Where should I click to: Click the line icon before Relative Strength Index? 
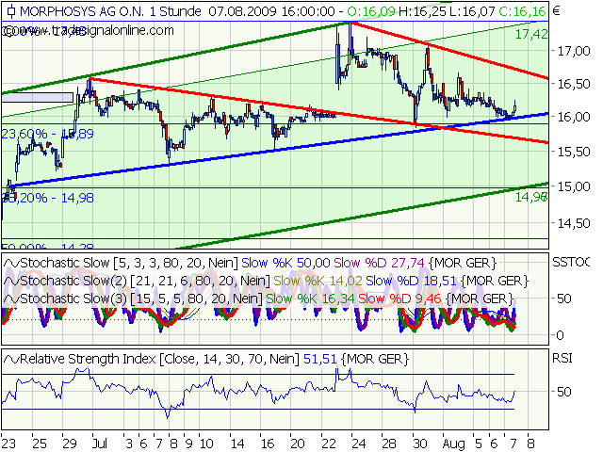[x=11, y=360]
